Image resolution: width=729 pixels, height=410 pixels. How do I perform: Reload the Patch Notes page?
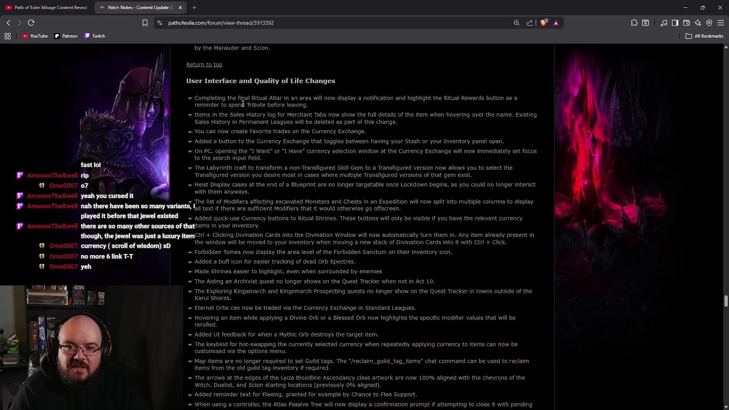31,23
